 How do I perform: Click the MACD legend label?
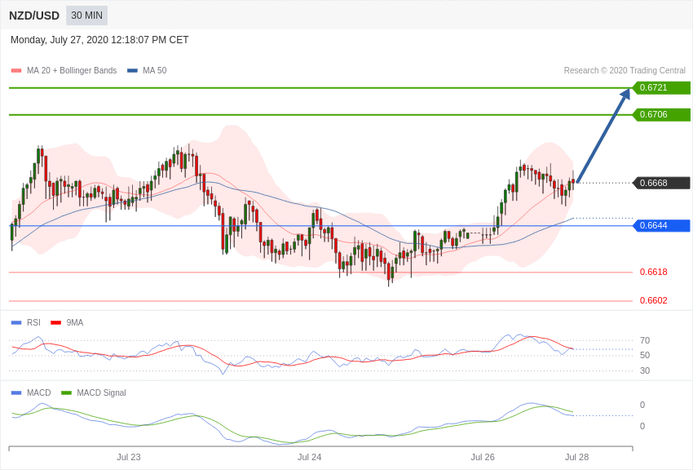pyautogui.click(x=39, y=392)
